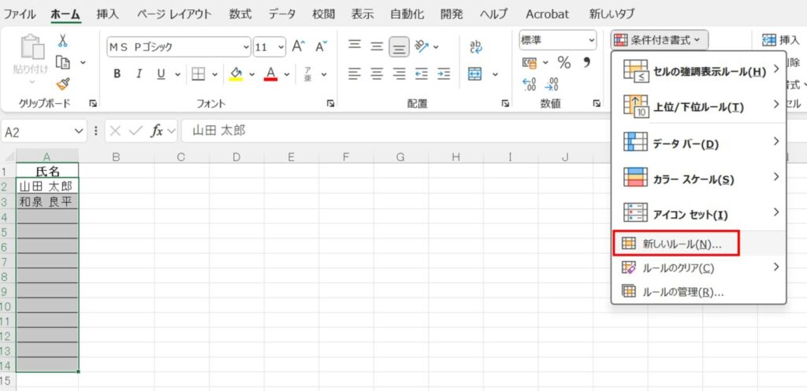Click the Comma Style icon
The image size is (807, 391).
point(586,62)
